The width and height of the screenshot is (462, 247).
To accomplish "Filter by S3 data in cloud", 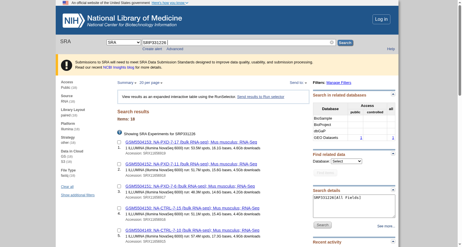I will tap(63, 162).
